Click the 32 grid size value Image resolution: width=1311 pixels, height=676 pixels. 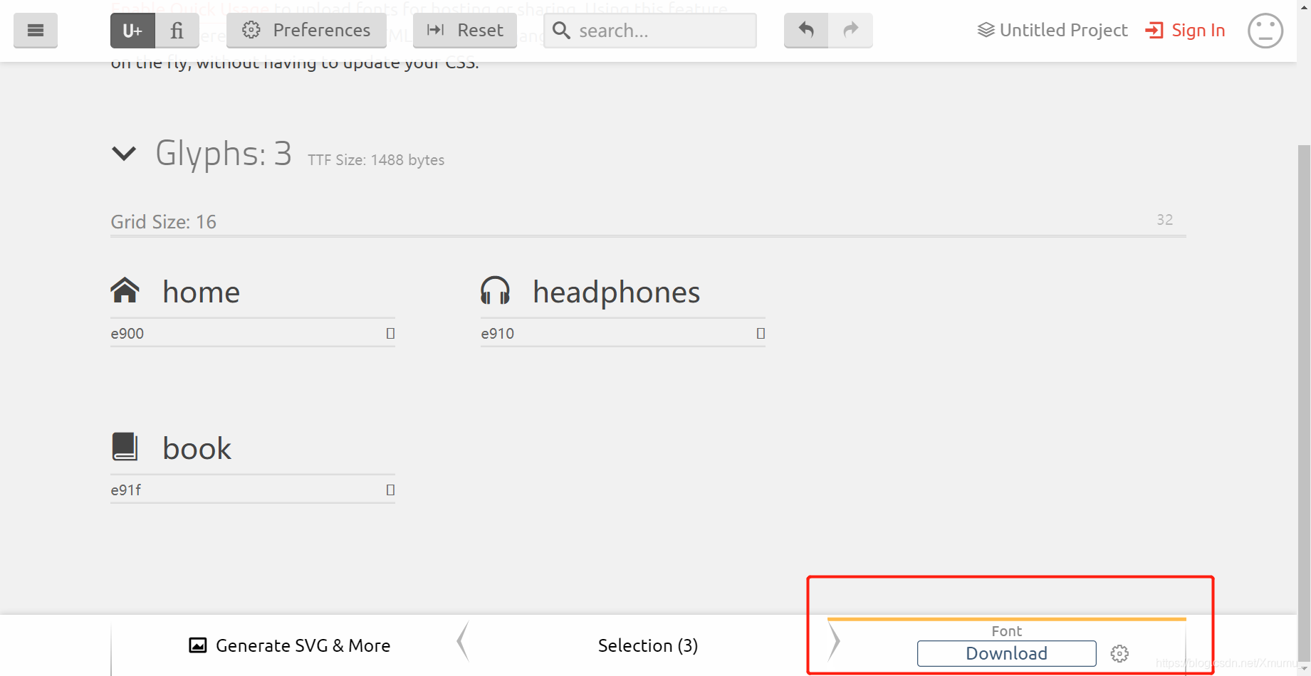[x=1165, y=220]
